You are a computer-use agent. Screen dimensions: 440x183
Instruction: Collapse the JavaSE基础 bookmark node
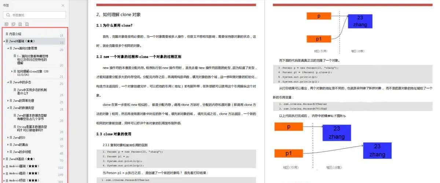point(4,41)
